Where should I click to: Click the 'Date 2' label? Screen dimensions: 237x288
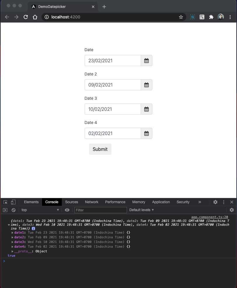point(90,74)
